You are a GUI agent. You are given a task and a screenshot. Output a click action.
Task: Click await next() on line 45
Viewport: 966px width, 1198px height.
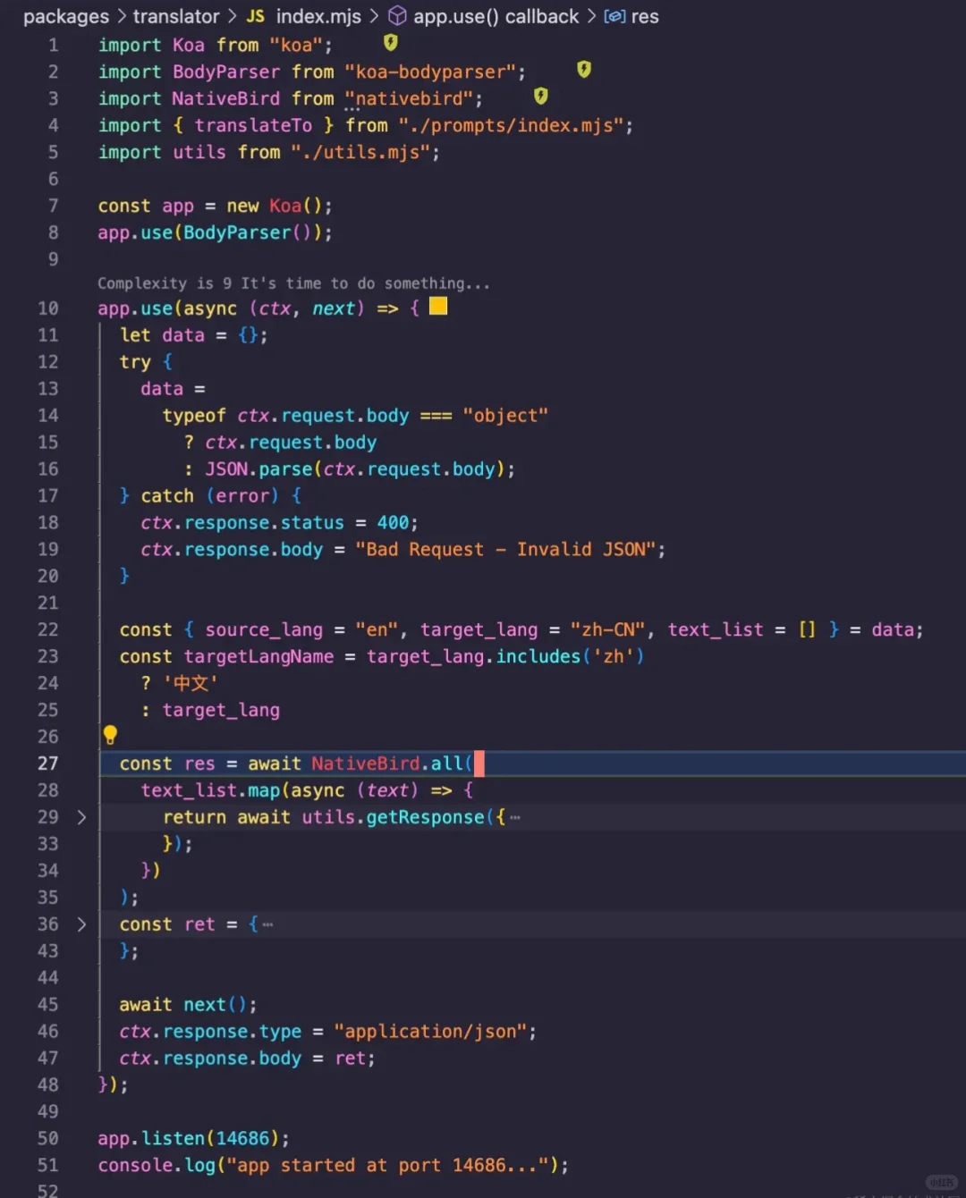[x=188, y=1004]
